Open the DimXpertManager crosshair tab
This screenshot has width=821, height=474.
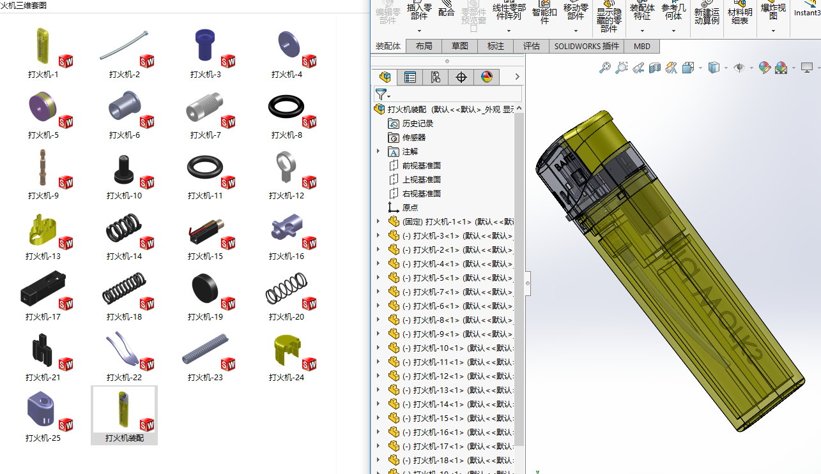[x=461, y=77]
